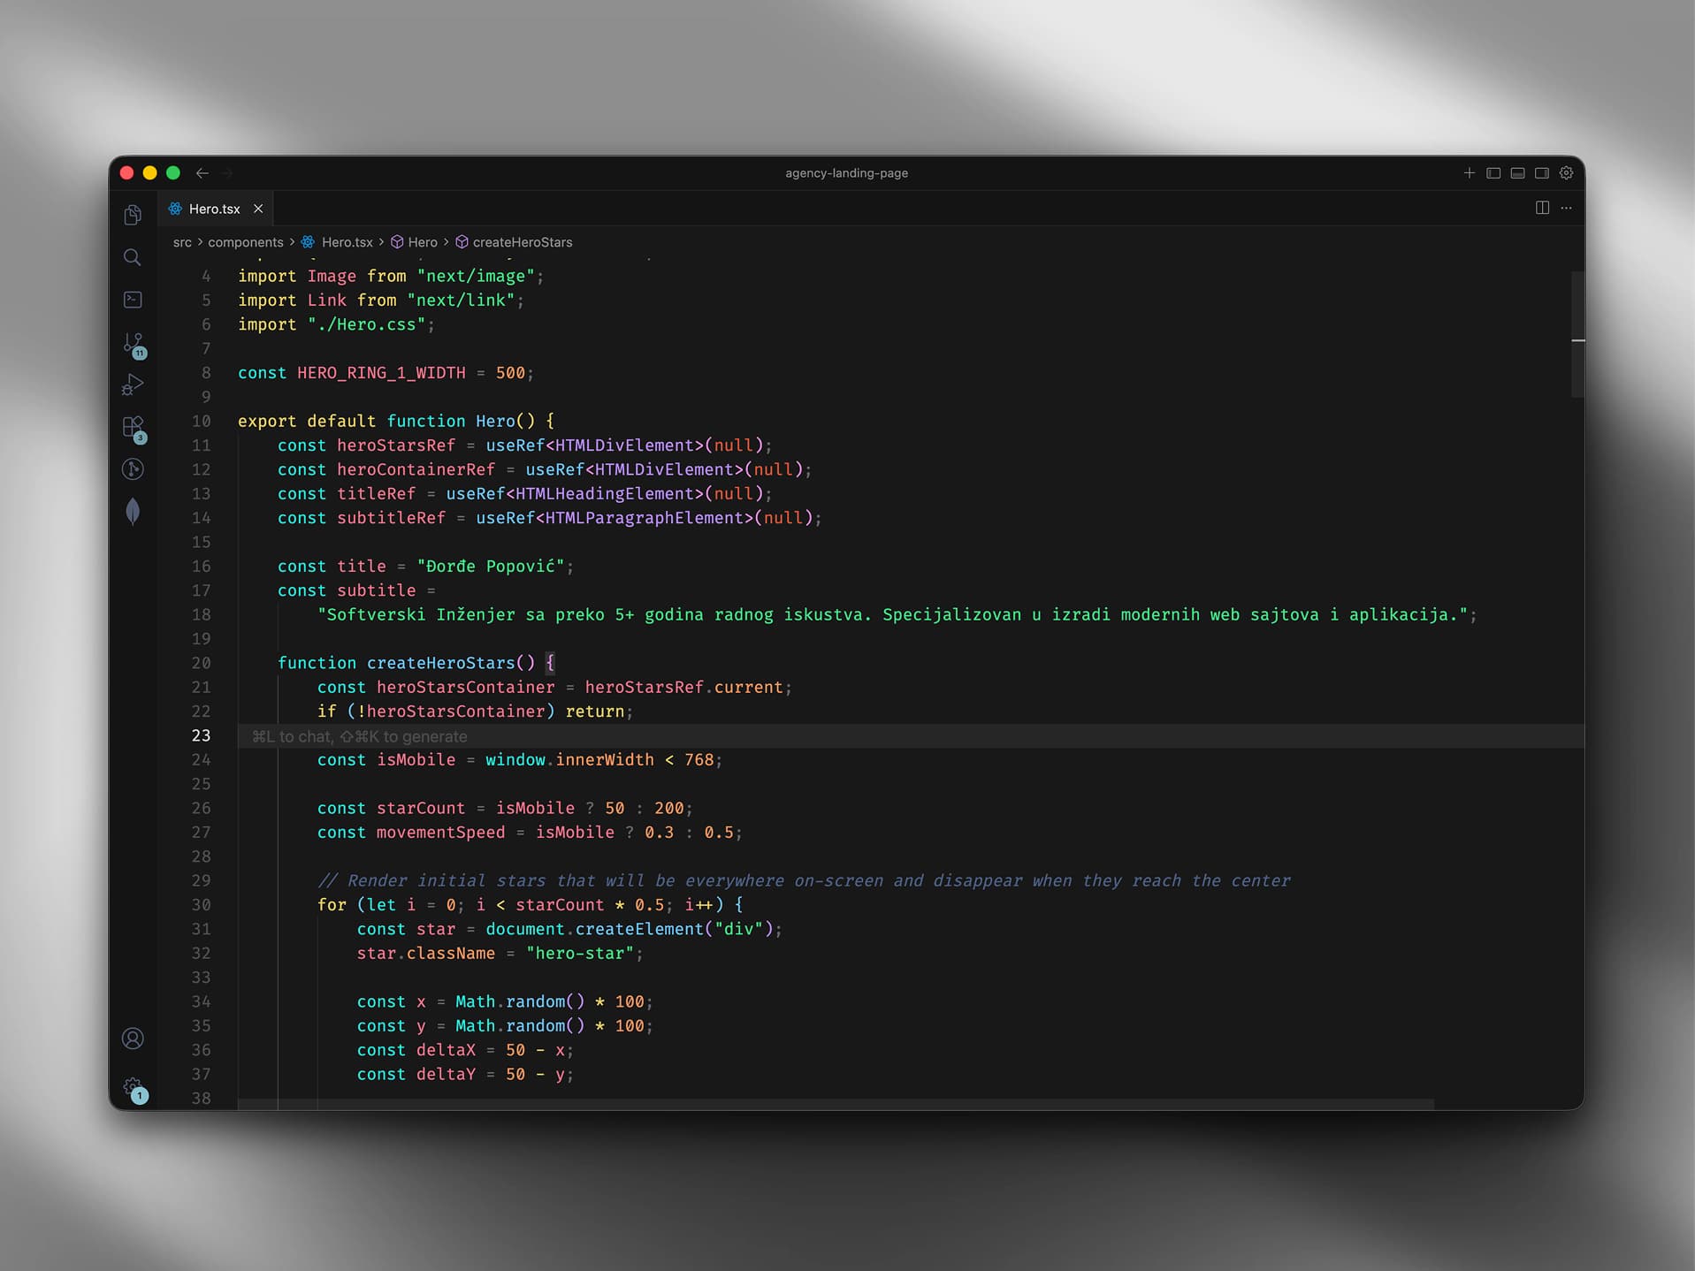Open the MongoDB leaf extension
1695x1271 pixels.
click(x=133, y=511)
